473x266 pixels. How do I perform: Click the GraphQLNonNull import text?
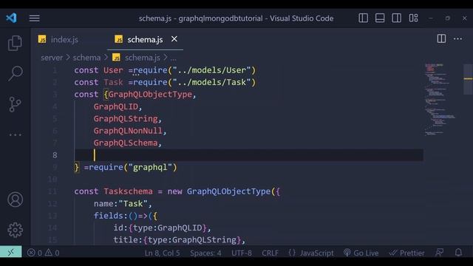(128, 131)
